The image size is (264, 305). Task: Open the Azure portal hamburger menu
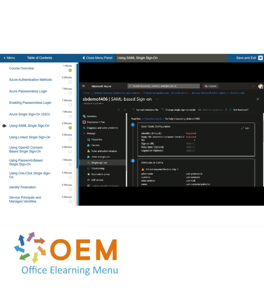[x=83, y=86]
